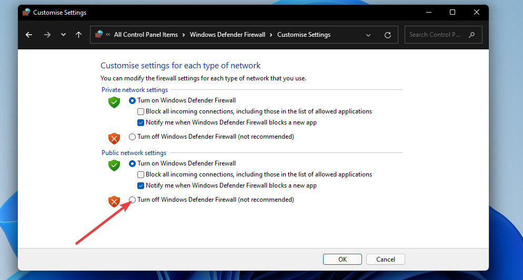Open Windows Defender Firewall breadcrumb
Viewport: 523px width, 280px height.
click(227, 35)
